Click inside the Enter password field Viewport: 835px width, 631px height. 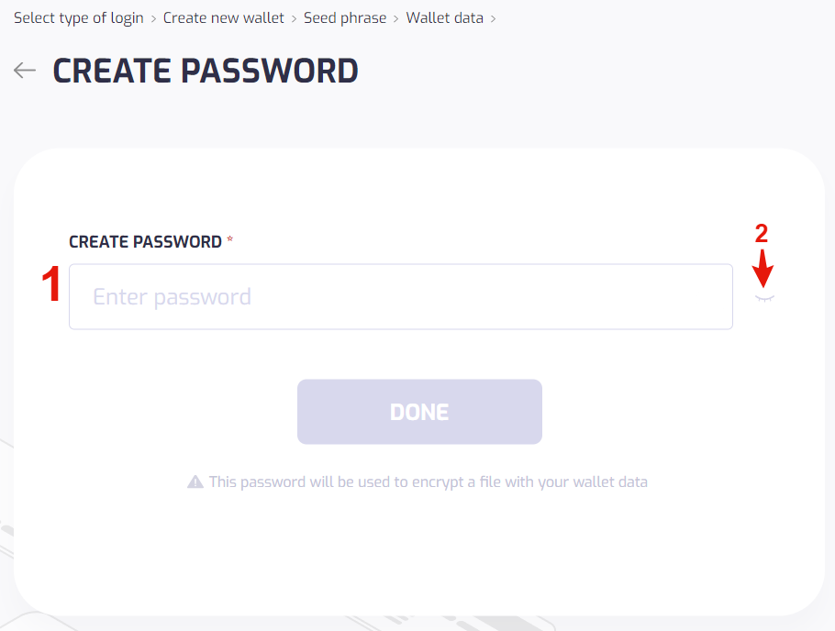[401, 296]
